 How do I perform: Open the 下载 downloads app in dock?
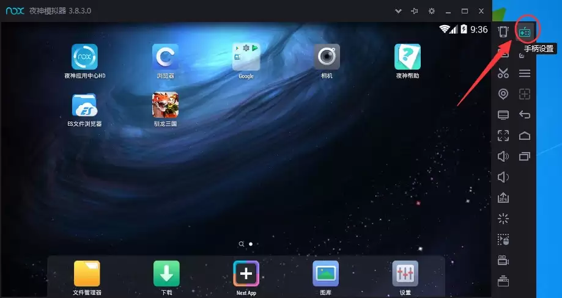click(167, 278)
